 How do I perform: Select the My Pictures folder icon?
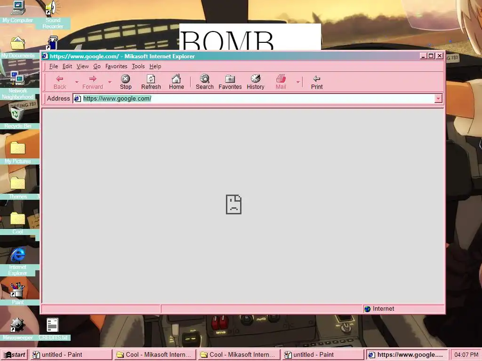17,154
